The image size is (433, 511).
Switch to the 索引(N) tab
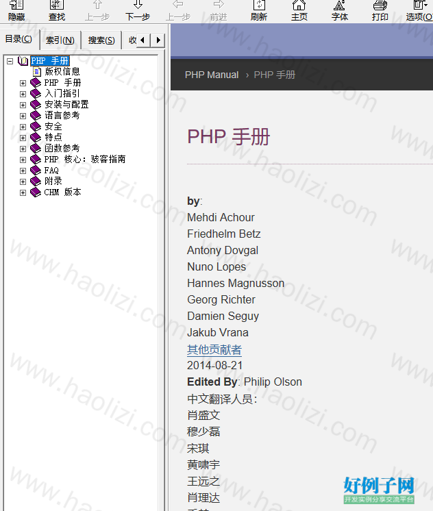[60, 40]
